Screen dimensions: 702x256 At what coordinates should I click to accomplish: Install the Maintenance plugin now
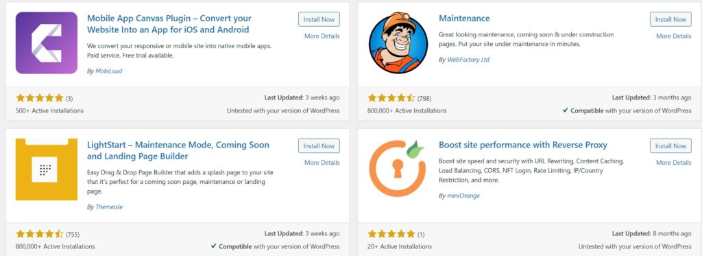[670, 19]
